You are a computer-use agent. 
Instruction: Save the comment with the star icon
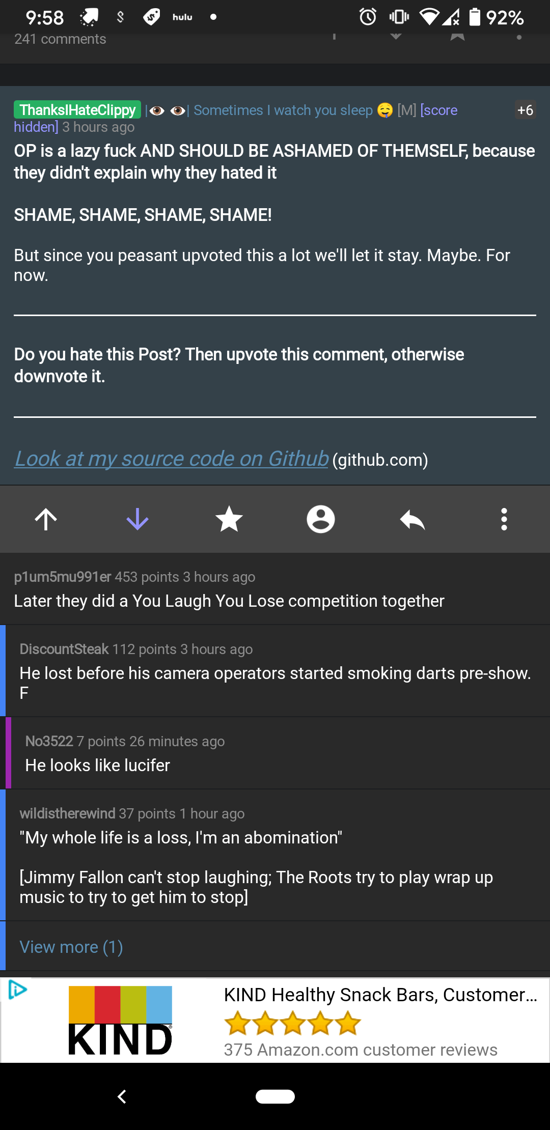click(229, 520)
